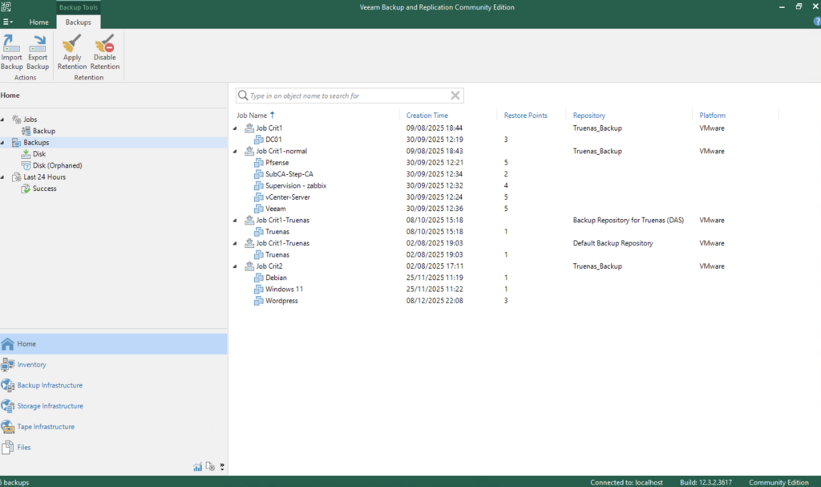821x487 pixels.
Task: Open the main hamburger menu dropdown
Action: coord(7,22)
